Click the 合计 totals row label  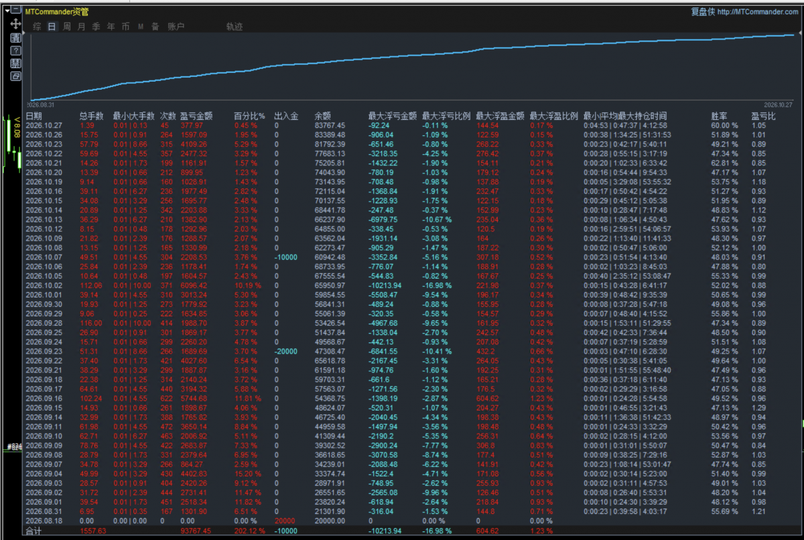33,531
